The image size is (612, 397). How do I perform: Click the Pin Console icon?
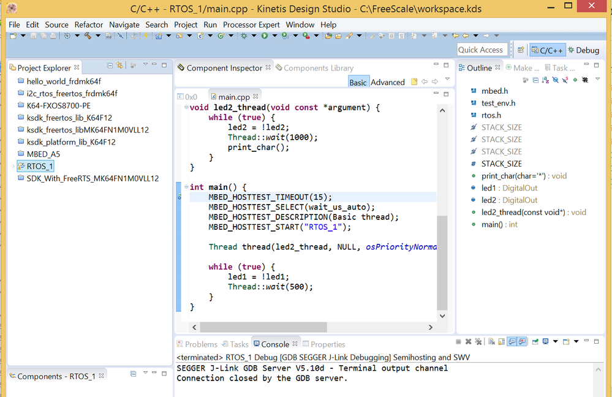coord(535,342)
